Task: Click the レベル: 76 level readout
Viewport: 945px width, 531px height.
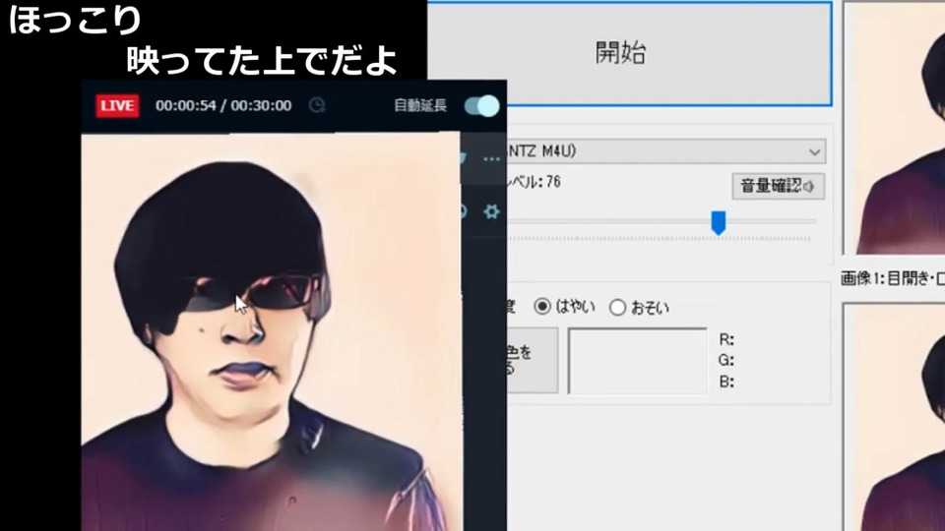Action: [534, 182]
